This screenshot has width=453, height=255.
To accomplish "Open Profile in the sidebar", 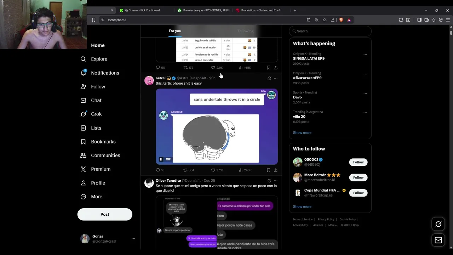I will (93, 183).
